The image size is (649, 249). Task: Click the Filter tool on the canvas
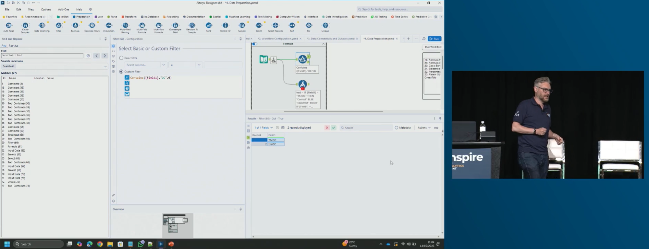(302, 59)
